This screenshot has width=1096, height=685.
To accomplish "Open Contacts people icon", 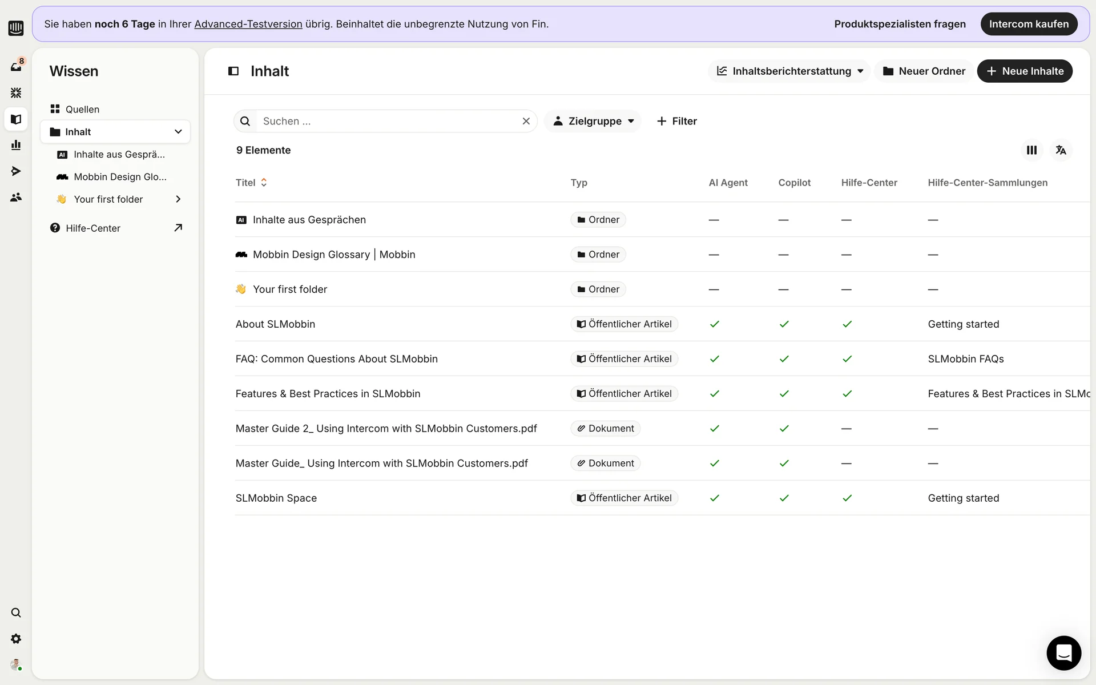I will [x=16, y=197].
